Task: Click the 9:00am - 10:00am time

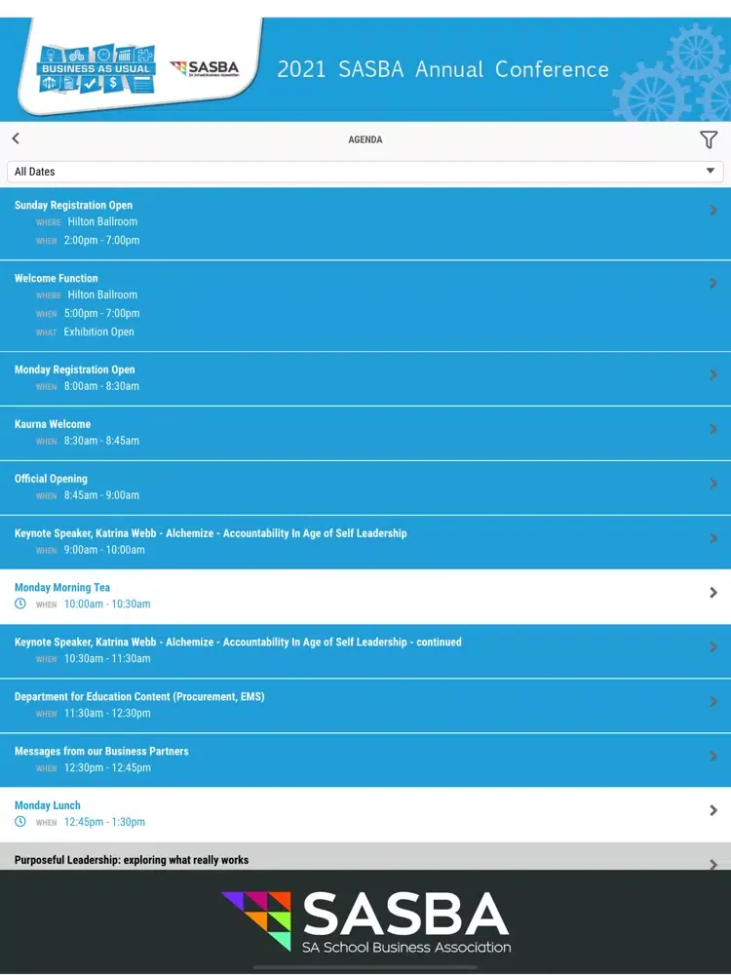Action: tap(104, 550)
